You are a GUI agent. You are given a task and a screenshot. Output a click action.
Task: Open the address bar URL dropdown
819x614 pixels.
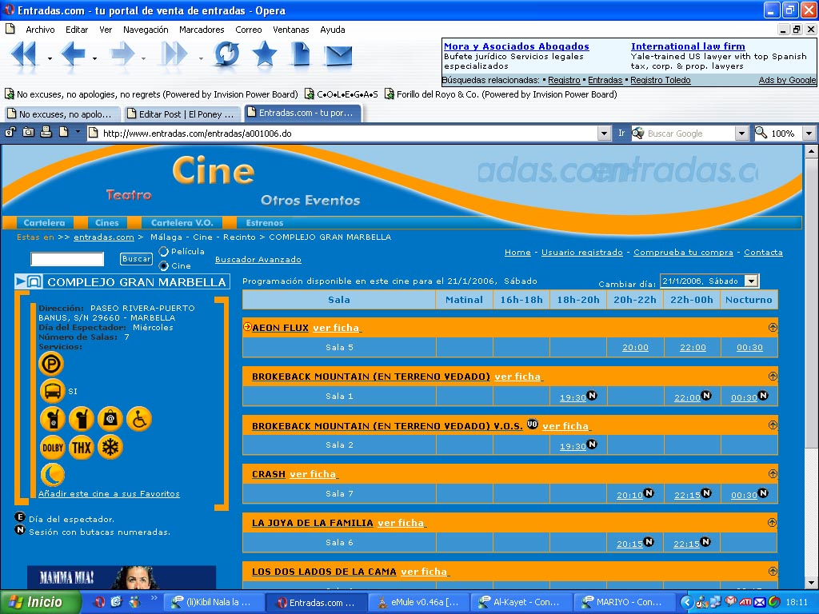605,134
